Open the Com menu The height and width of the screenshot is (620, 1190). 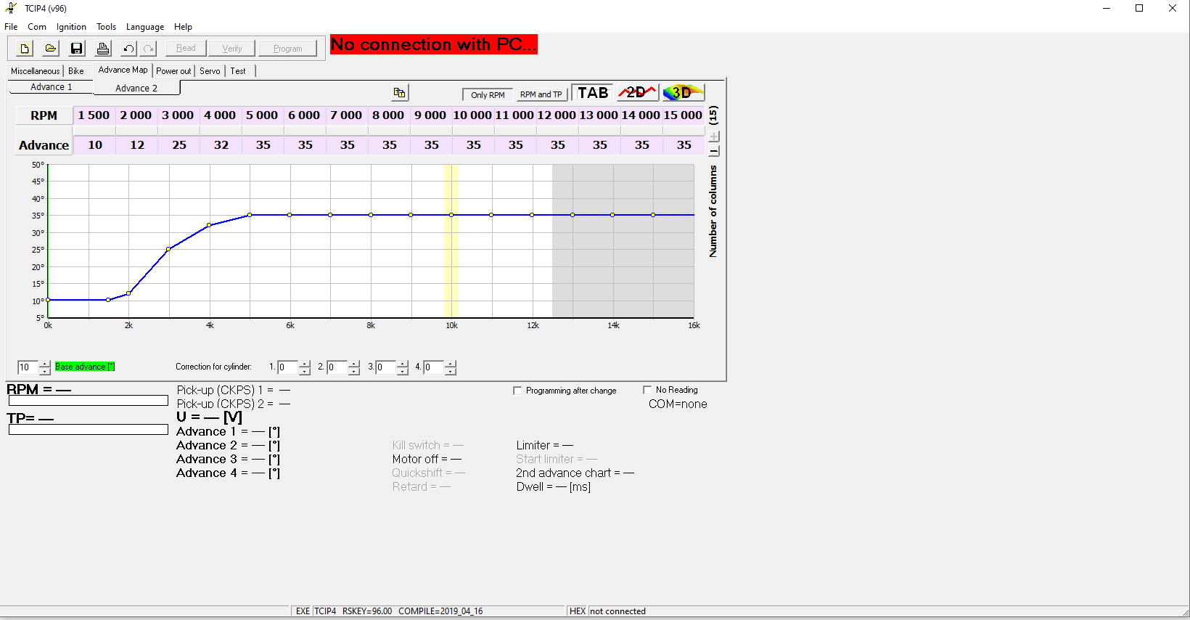point(37,27)
